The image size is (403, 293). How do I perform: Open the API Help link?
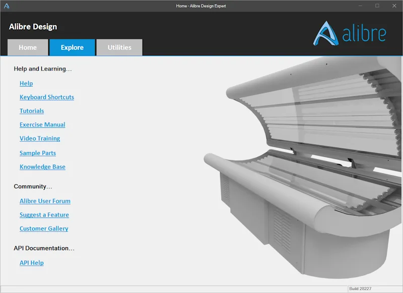pos(32,263)
